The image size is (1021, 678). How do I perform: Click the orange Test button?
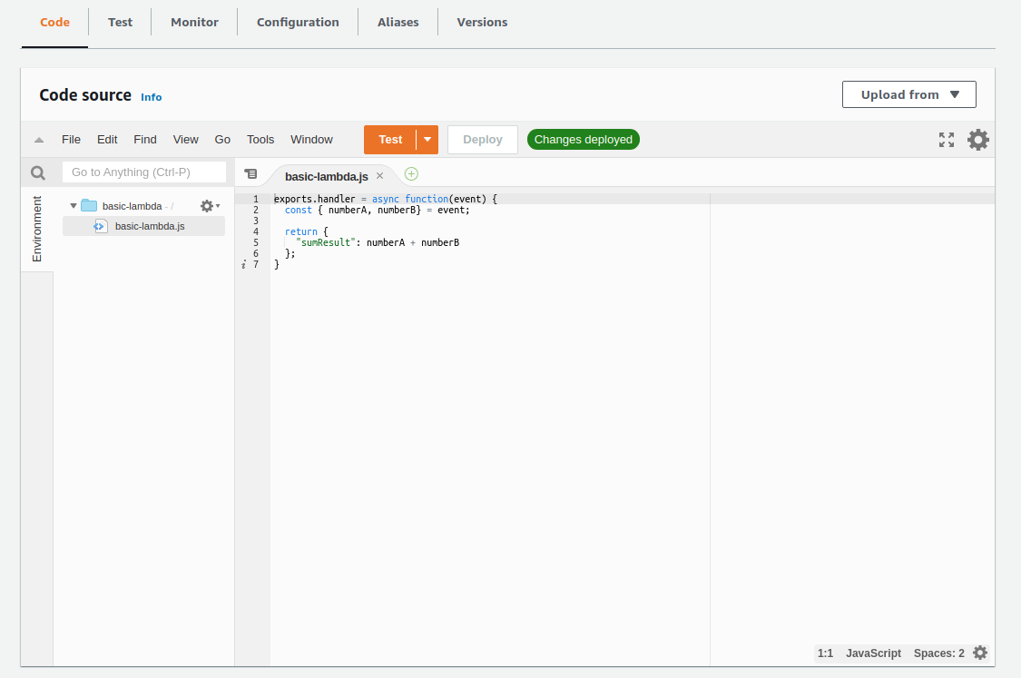[390, 140]
